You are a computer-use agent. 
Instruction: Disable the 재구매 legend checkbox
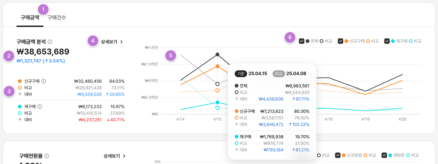pos(387,41)
